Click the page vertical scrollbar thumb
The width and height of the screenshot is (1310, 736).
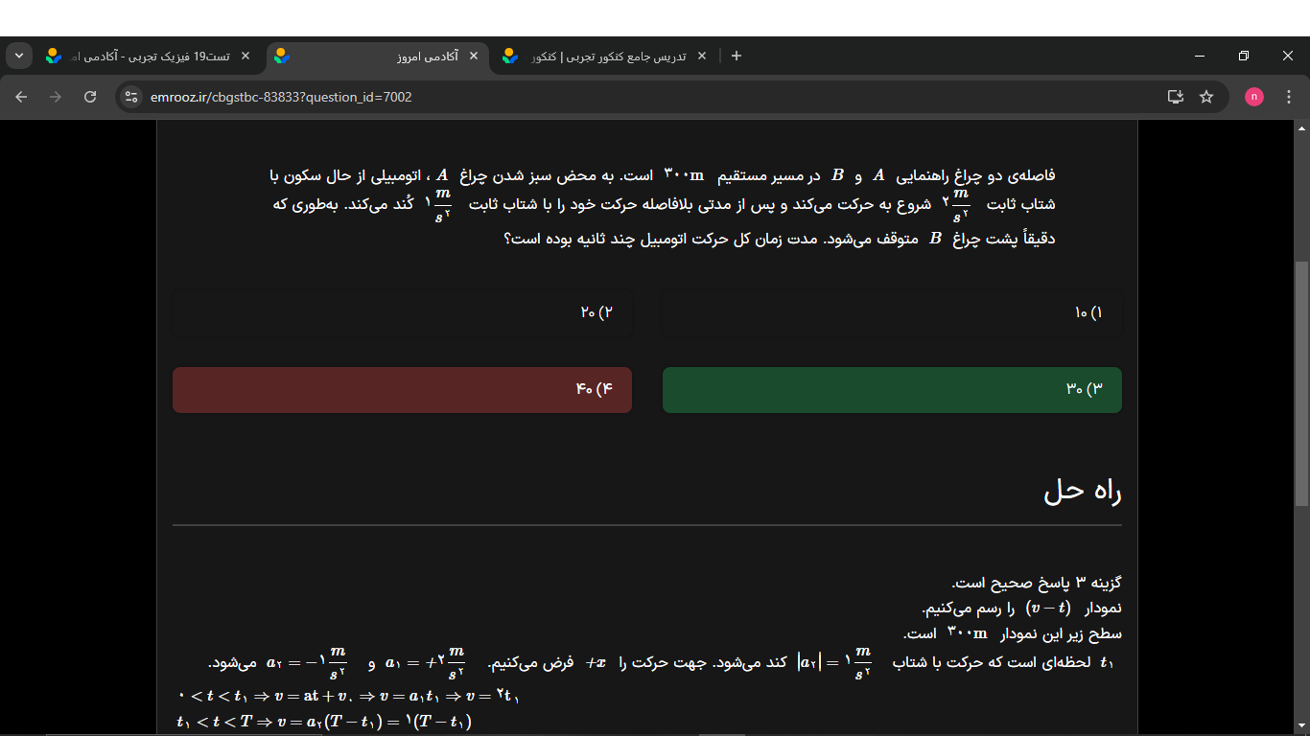click(x=1301, y=383)
